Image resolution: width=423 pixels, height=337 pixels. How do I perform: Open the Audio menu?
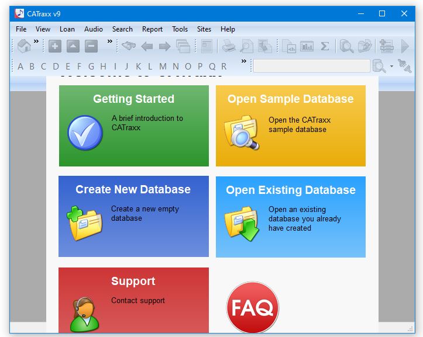[94, 29]
